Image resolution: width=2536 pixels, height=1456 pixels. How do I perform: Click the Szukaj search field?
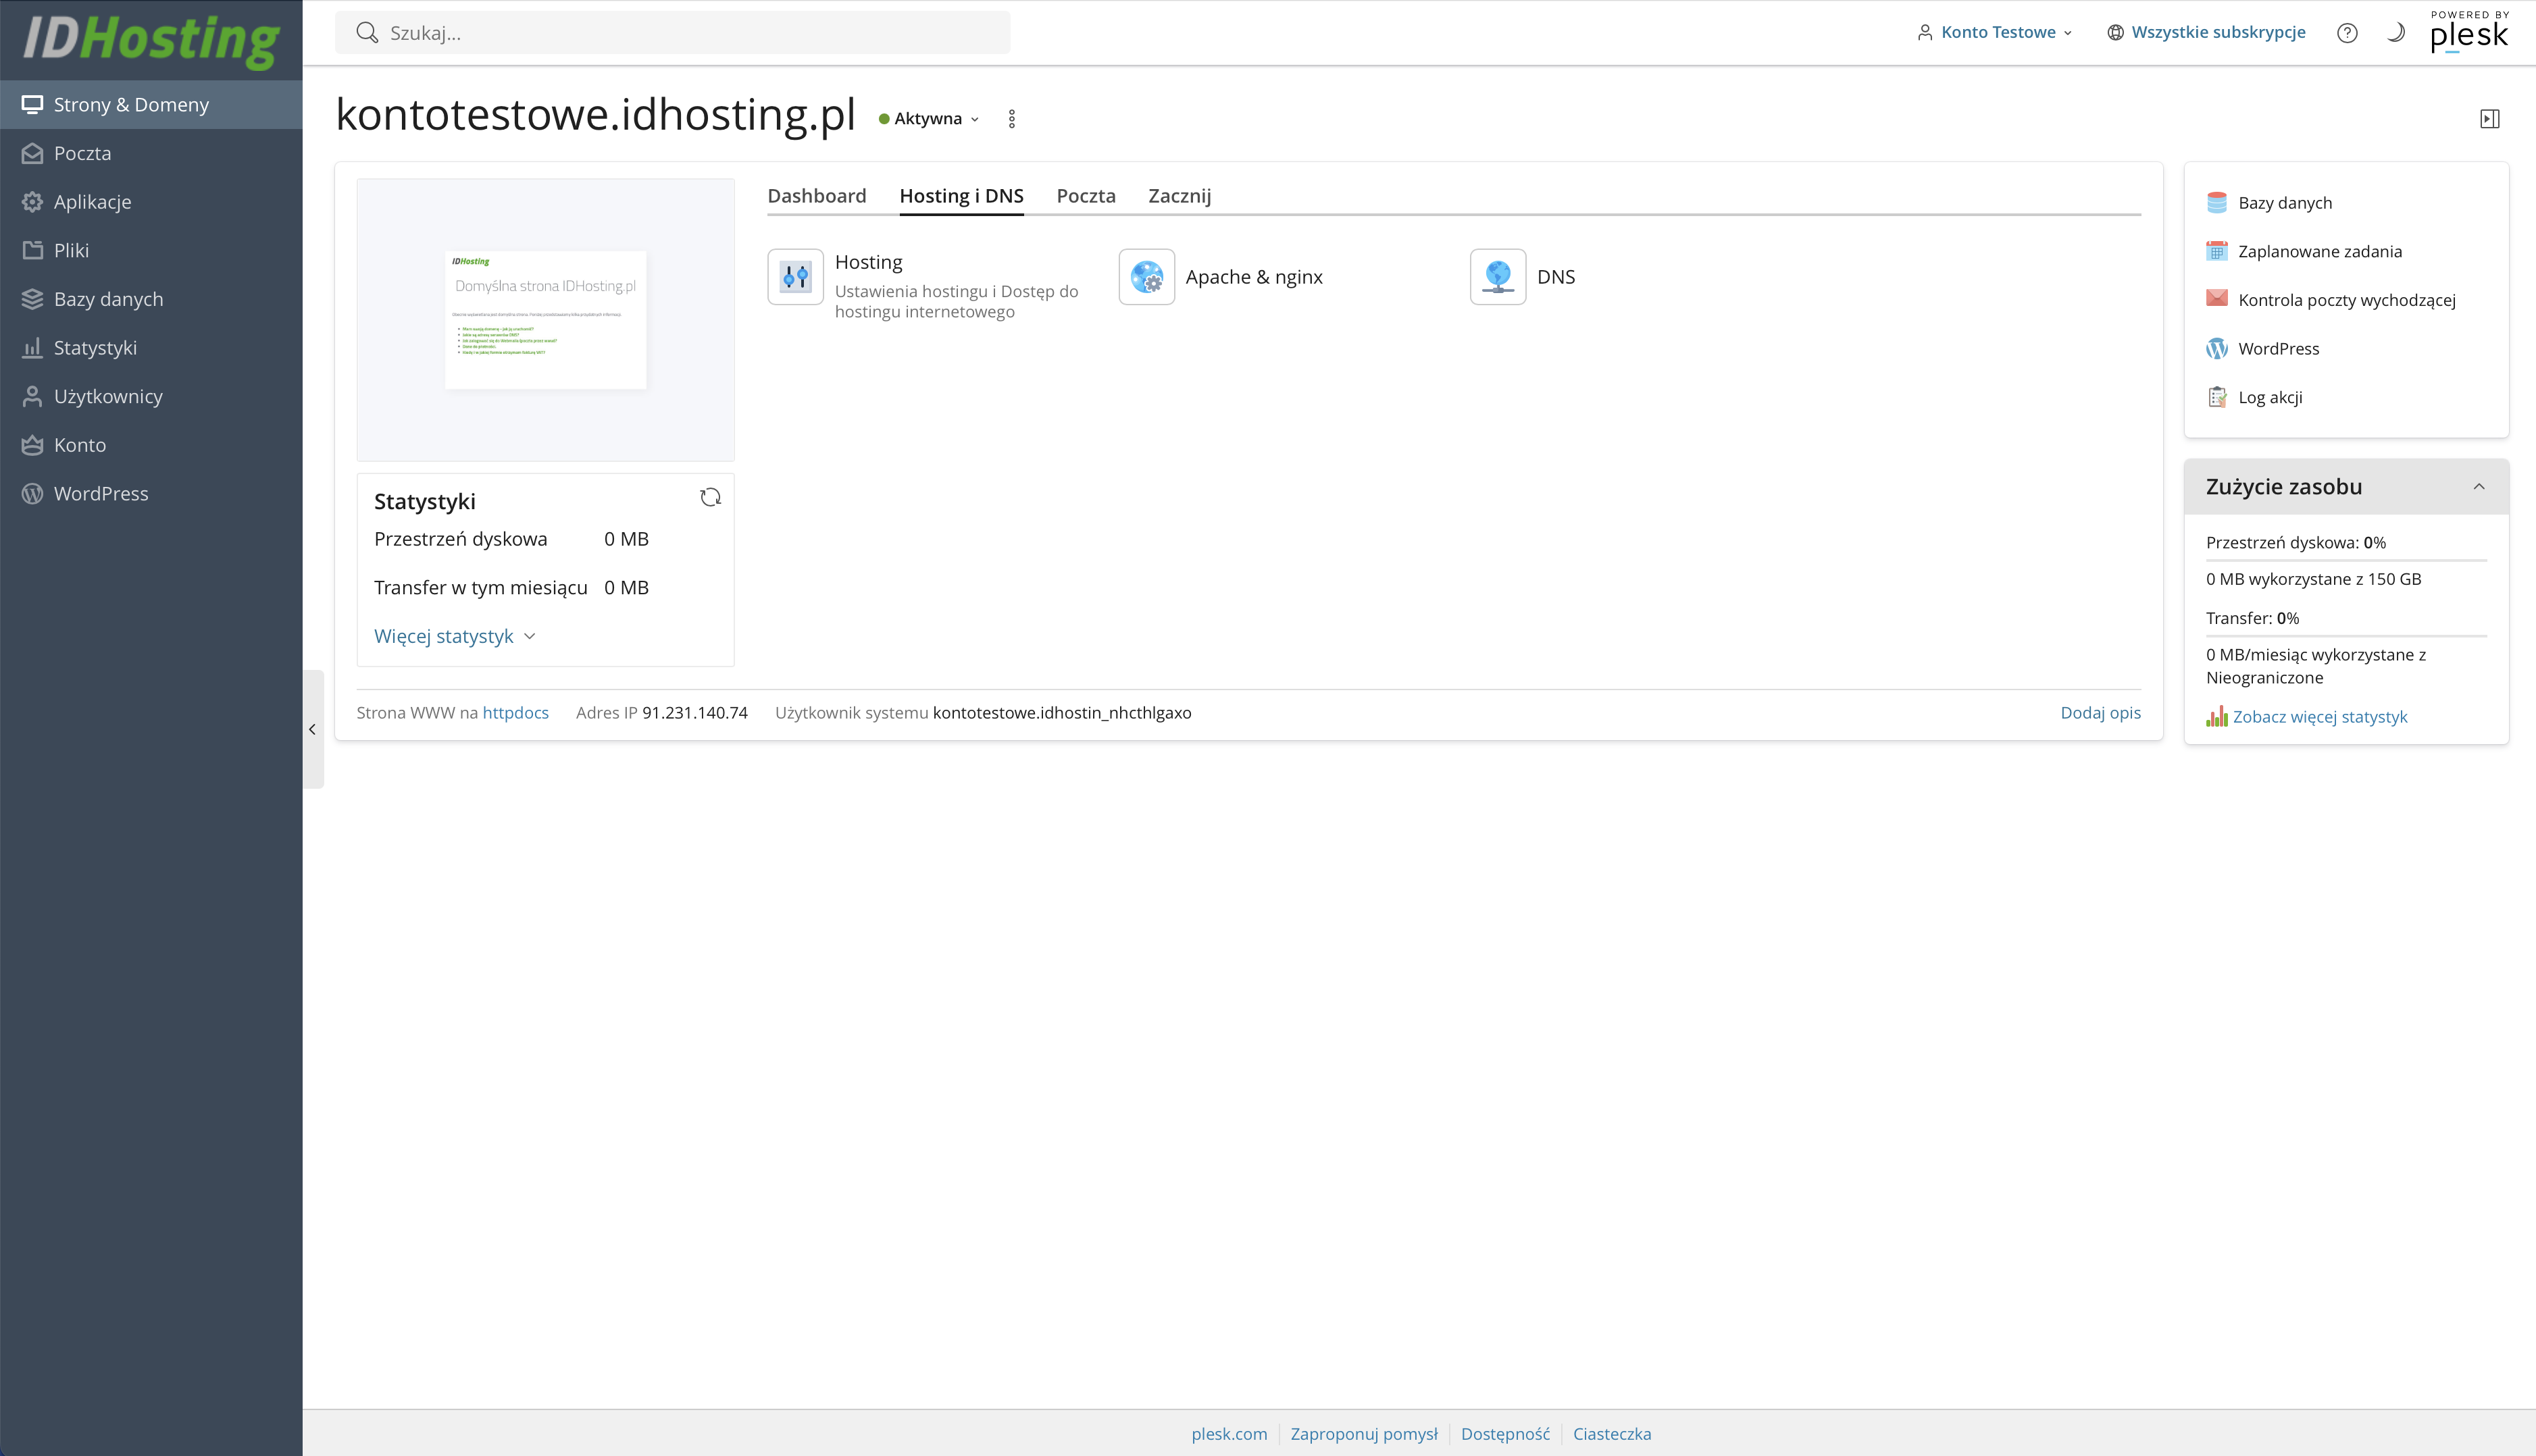click(672, 33)
